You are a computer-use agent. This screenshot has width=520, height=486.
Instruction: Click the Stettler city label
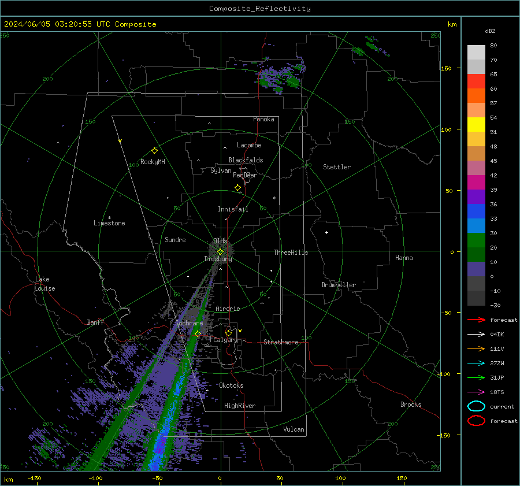337,167
